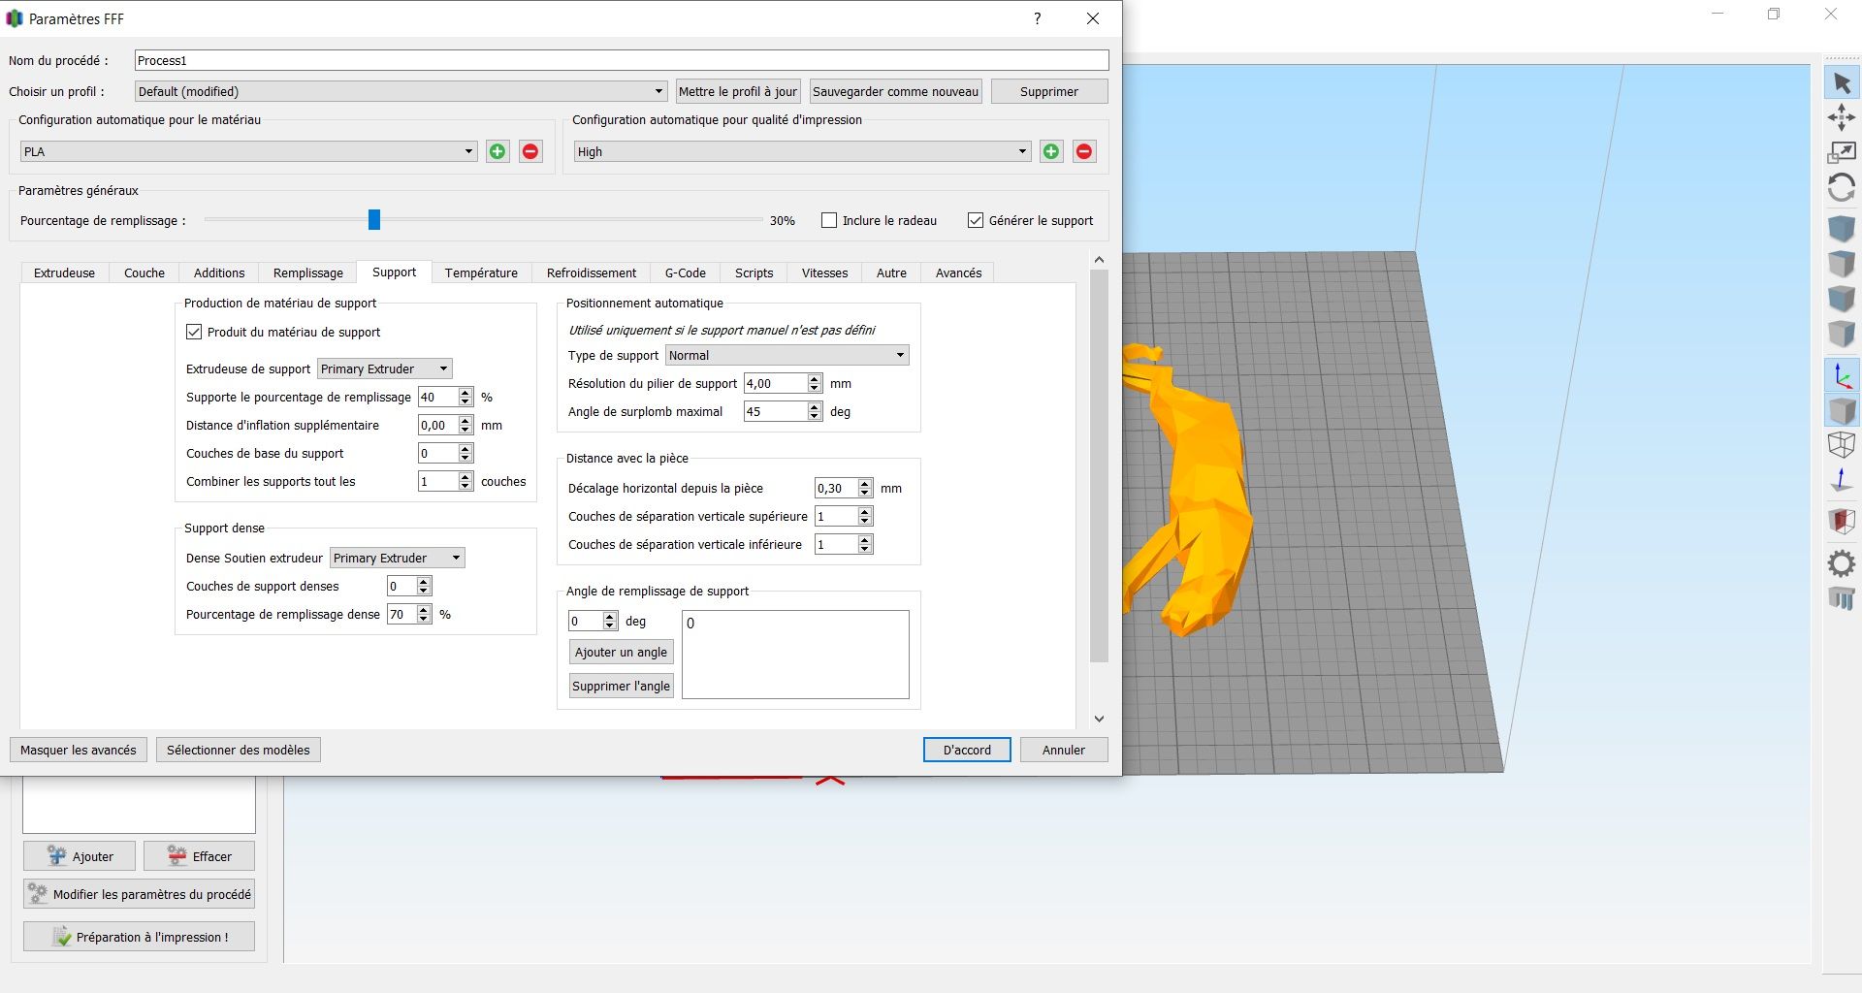Activate the scale models tool
This screenshot has width=1862, height=993.
[1842, 151]
